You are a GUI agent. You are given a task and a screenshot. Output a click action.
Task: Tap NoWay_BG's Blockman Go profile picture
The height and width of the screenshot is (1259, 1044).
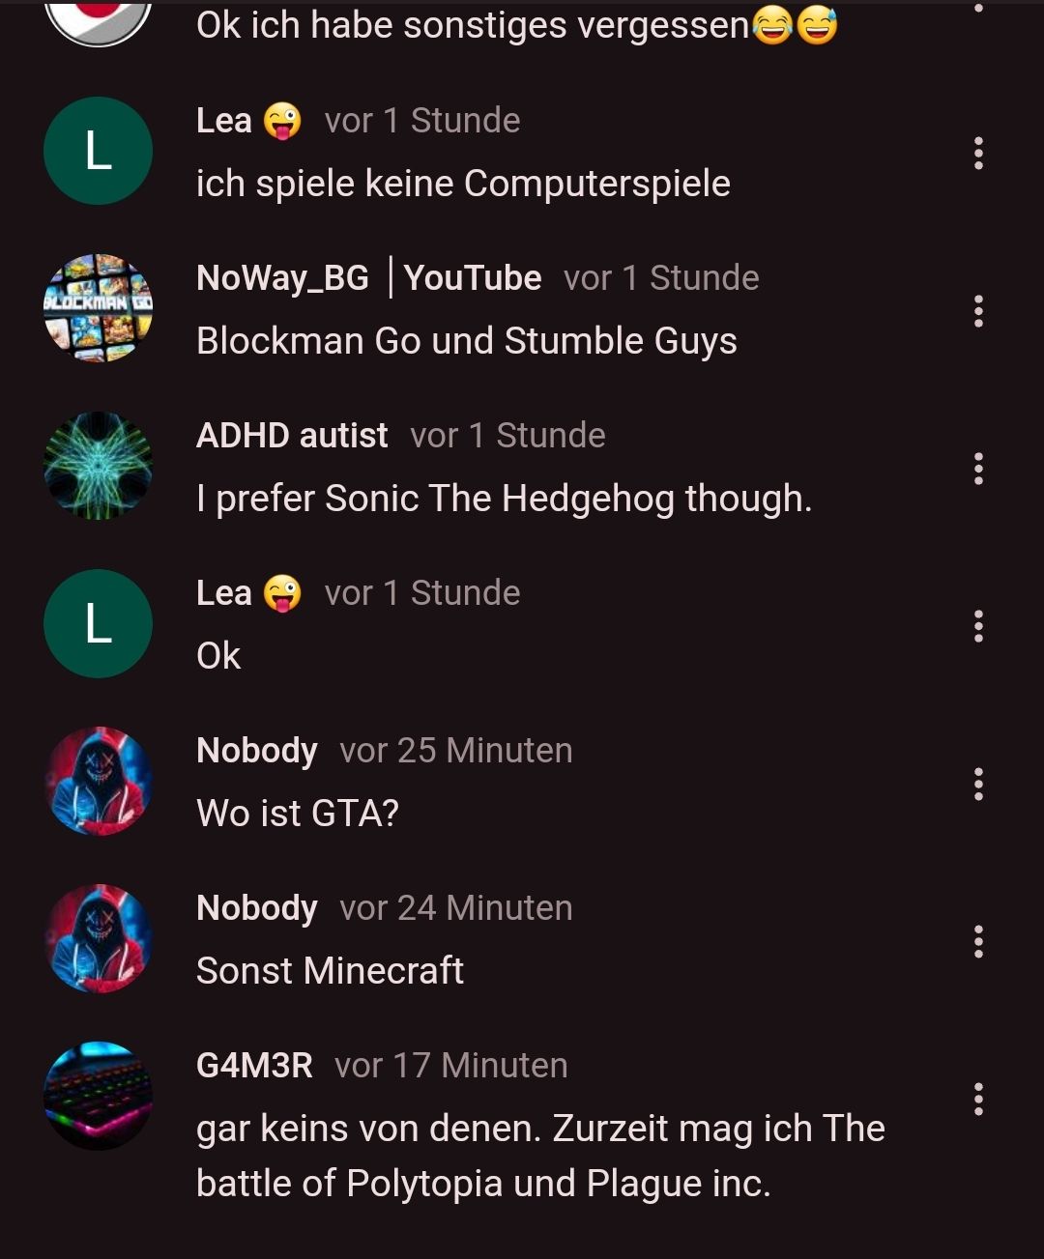98,308
